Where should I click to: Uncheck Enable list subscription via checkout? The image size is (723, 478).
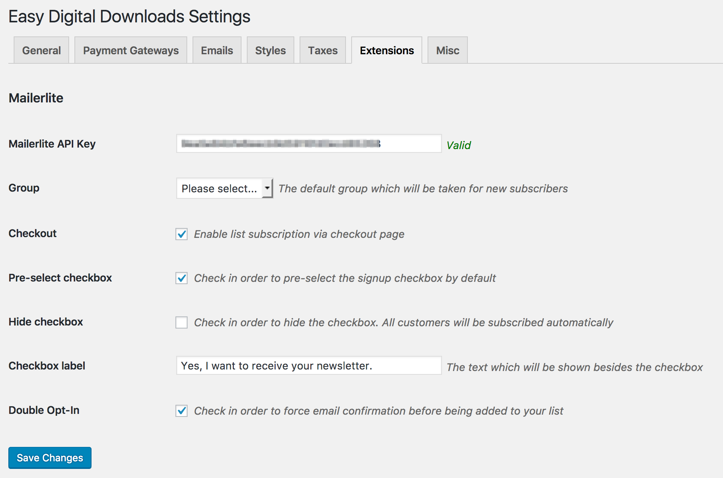click(182, 234)
